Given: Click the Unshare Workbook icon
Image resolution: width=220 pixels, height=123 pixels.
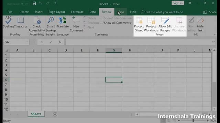Looking at the screenshot, I should [179, 20].
